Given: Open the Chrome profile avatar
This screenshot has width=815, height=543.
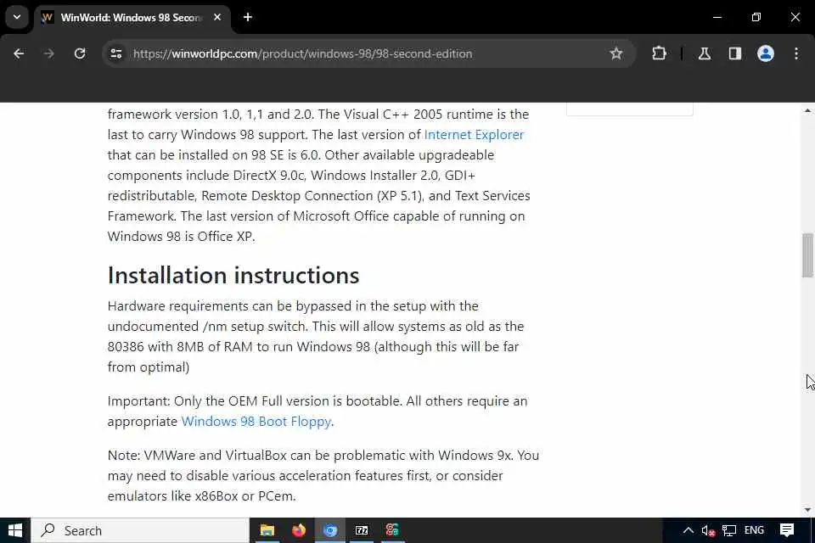Looking at the screenshot, I should click(766, 53).
